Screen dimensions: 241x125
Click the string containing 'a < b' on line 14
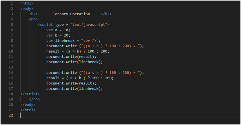[x=111, y=73]
